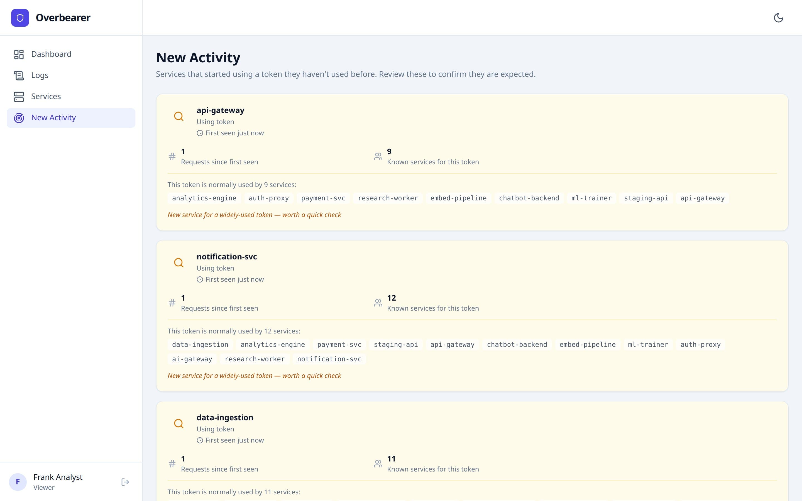Click the New Activity spiral icon
This screenshot has width=802, height=501.
[19, 118]
